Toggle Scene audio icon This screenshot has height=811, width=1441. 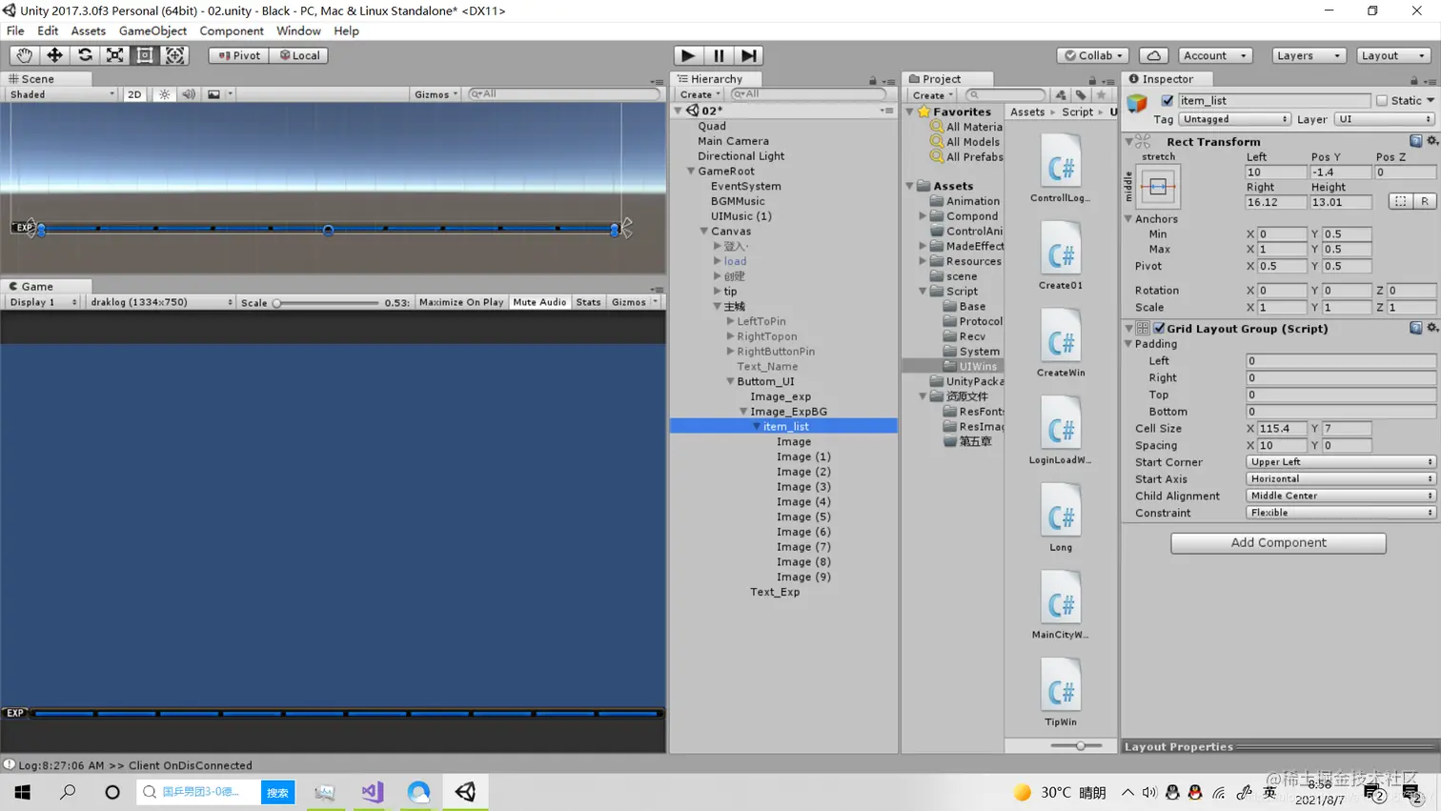(189, 94)
